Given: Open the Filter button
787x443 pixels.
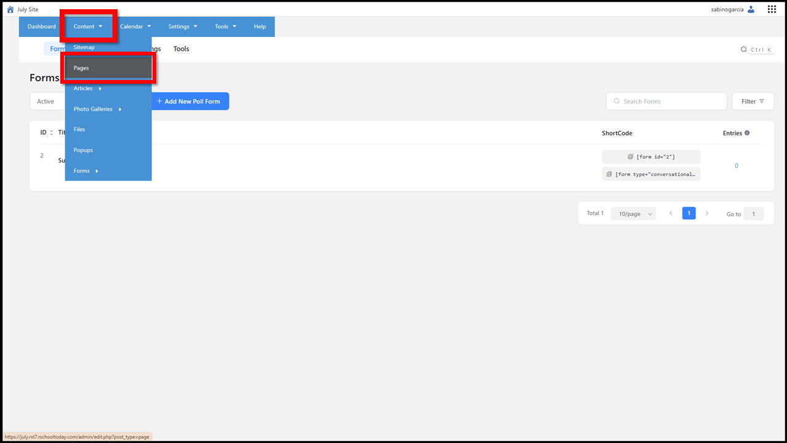Looking at the screenshot, I should tap(753, 102).
